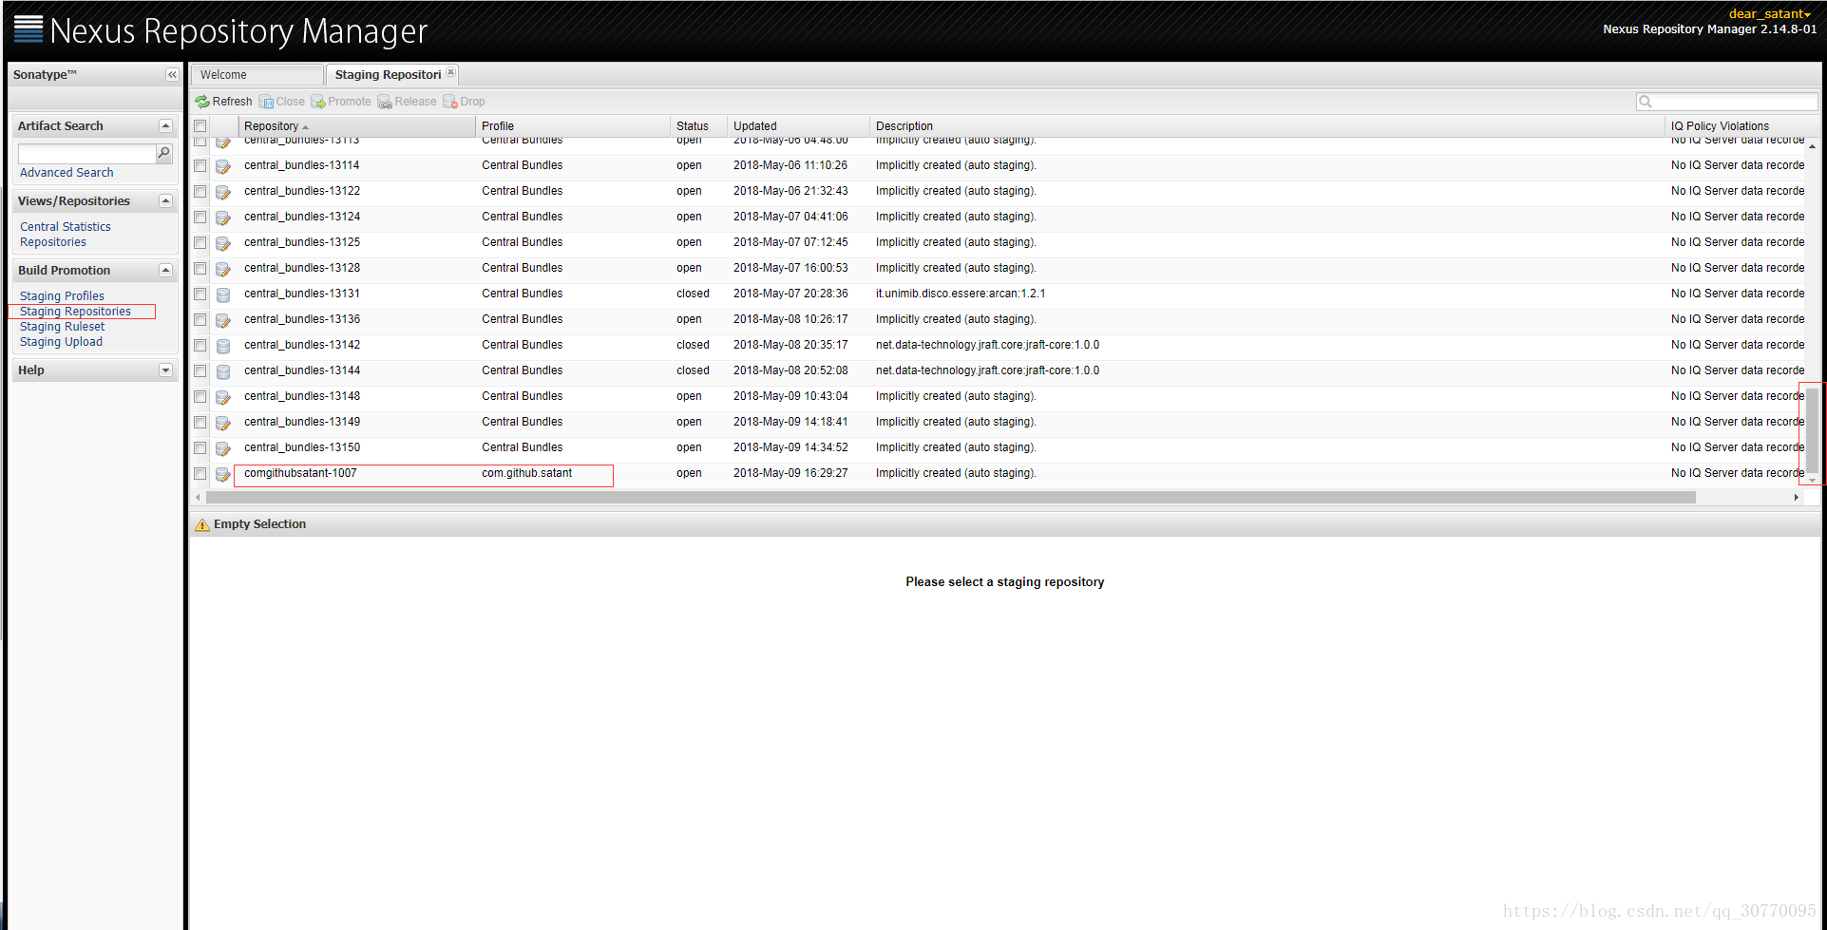Collapse the Artifact Search panel

point(165,126)
